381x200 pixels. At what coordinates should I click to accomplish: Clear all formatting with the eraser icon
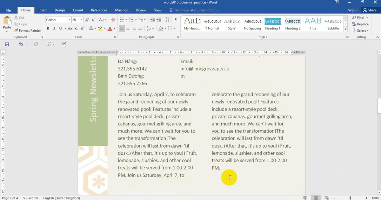coord(113,20)
